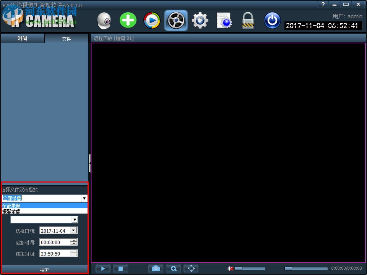Open the 选择日期 date picker dropdown

[73, 230]
